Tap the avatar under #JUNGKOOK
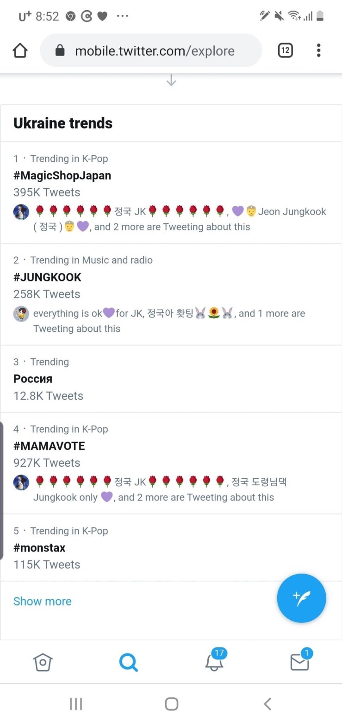 pos(21,314)
